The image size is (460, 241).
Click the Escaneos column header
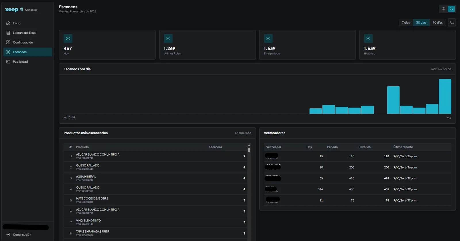tap(216, 147)
